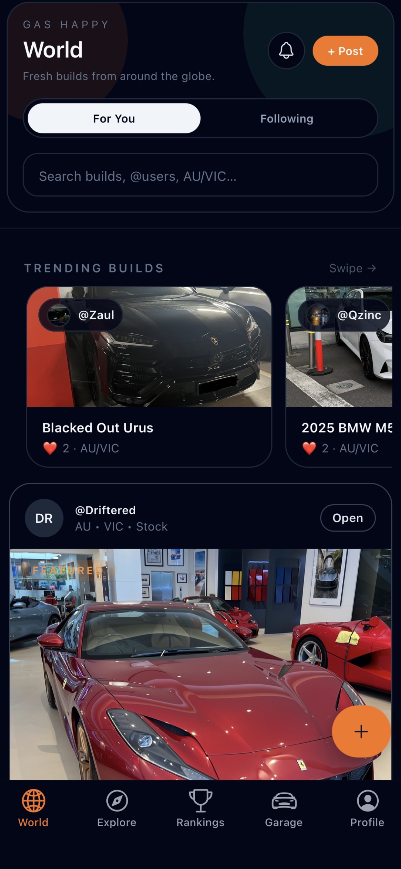This screenshot has width=401, height=869.
Task: Tap the heart on the BMW card
Action: [x=309, y=448]
